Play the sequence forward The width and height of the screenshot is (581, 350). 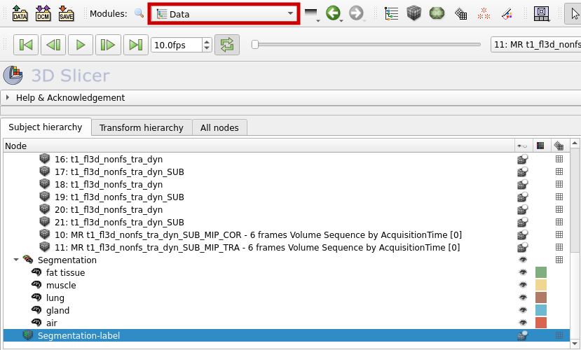coord(81,45)
